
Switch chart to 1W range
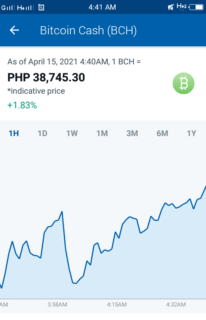point(72,133)
